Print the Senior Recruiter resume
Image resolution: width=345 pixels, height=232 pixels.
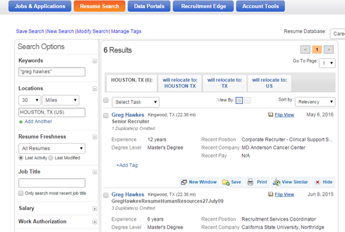pyautogui.click(x=257, y=182)
